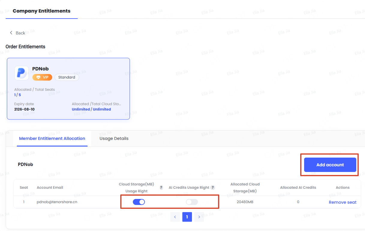The image size is (365, 231).
Task: Click allocated Unlimited cloud storage link
Action: tap(81, 109)
